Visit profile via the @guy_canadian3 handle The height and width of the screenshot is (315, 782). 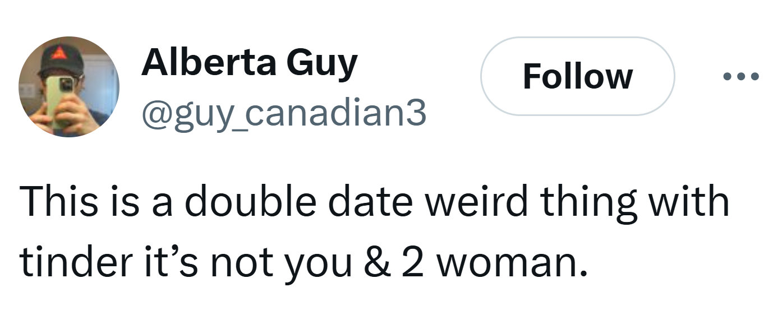click(x=284, y=114)
